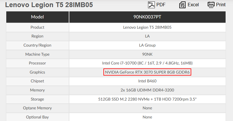
Task: Click the highlighted RTX 3070 SUPER graphics value
Action: 147,72
